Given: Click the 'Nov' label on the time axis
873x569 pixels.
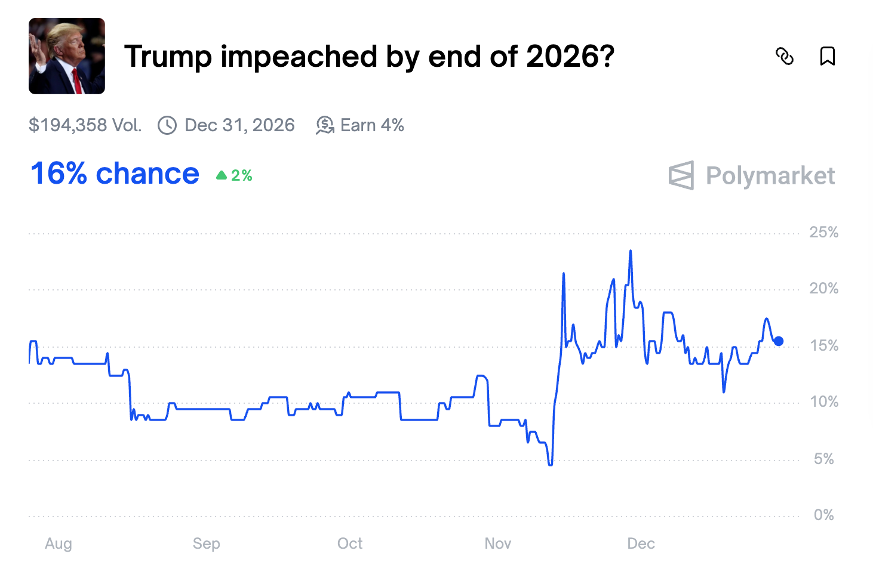Looking at the screenshot, I should (x=498, y=543).
